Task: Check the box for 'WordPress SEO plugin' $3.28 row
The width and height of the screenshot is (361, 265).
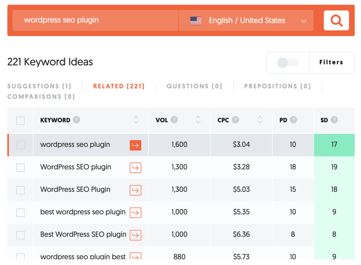Action: (20, 168)
